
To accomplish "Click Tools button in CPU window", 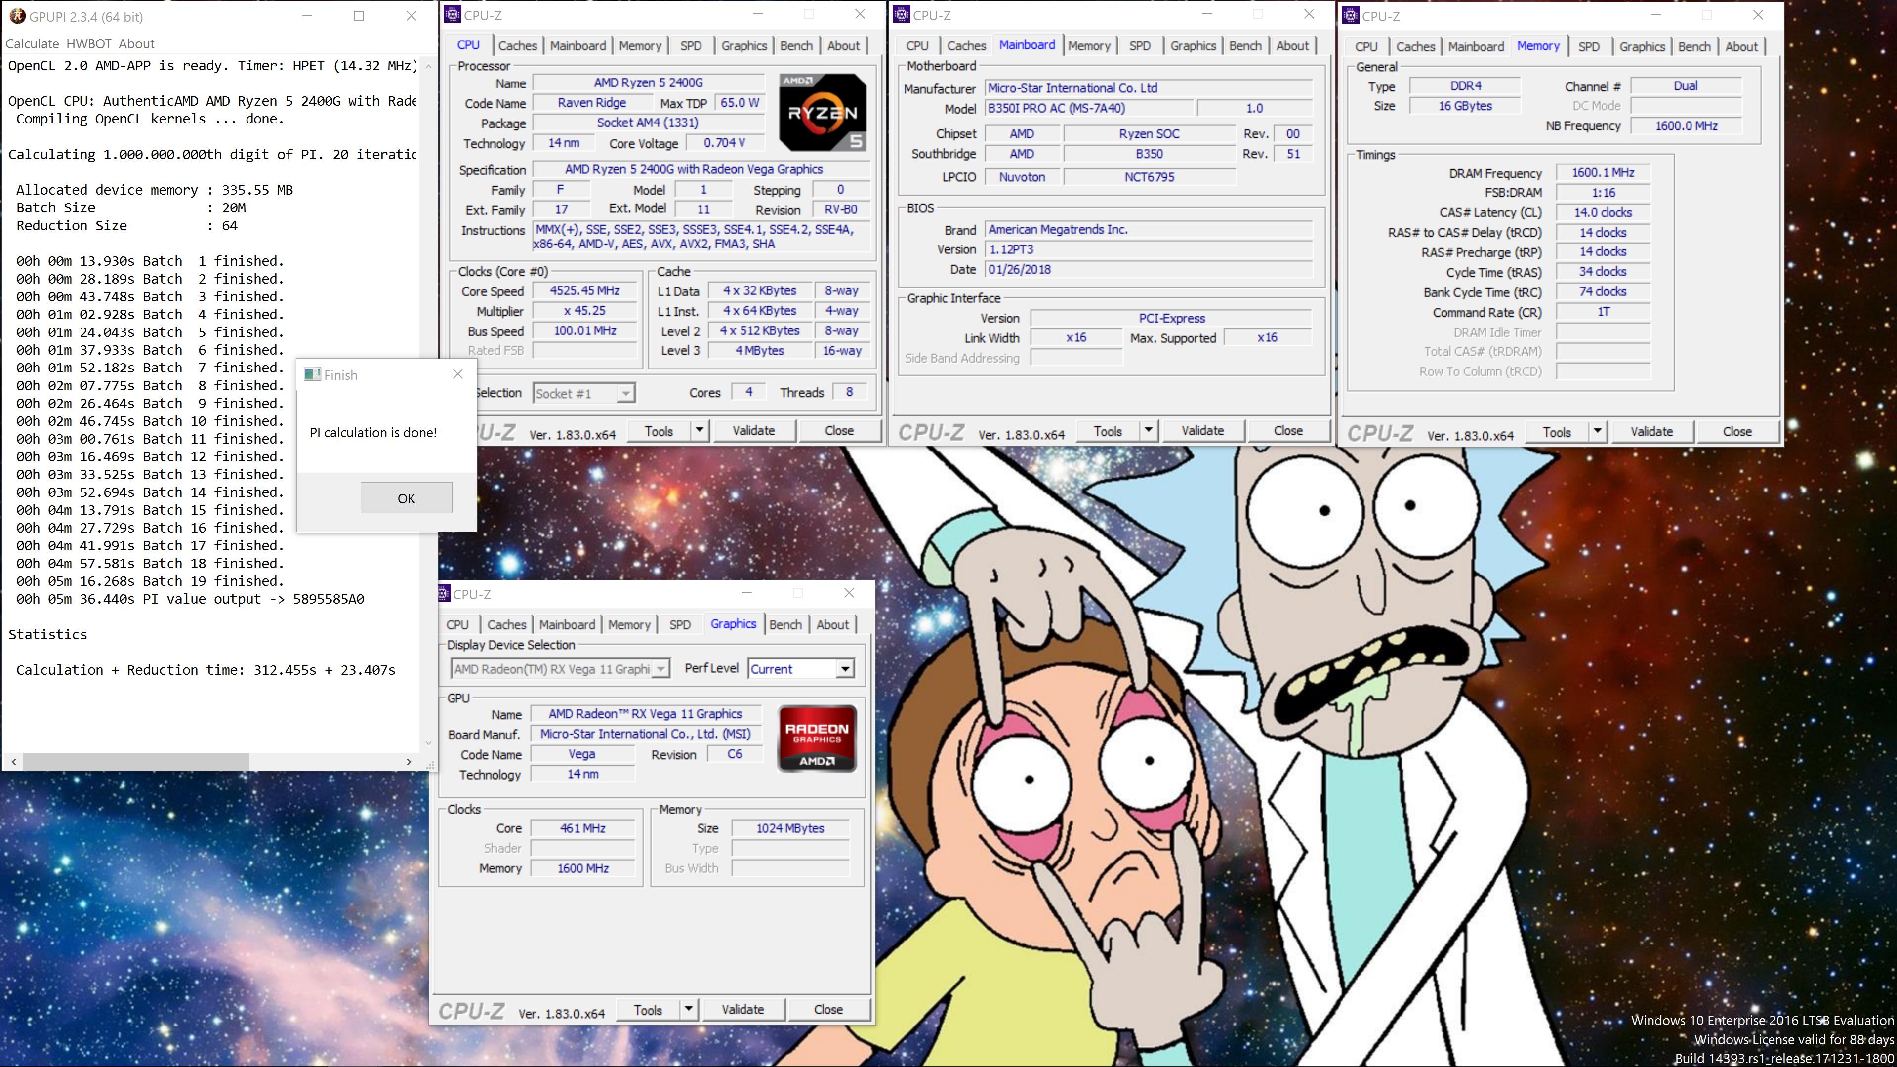I will 659,431.
